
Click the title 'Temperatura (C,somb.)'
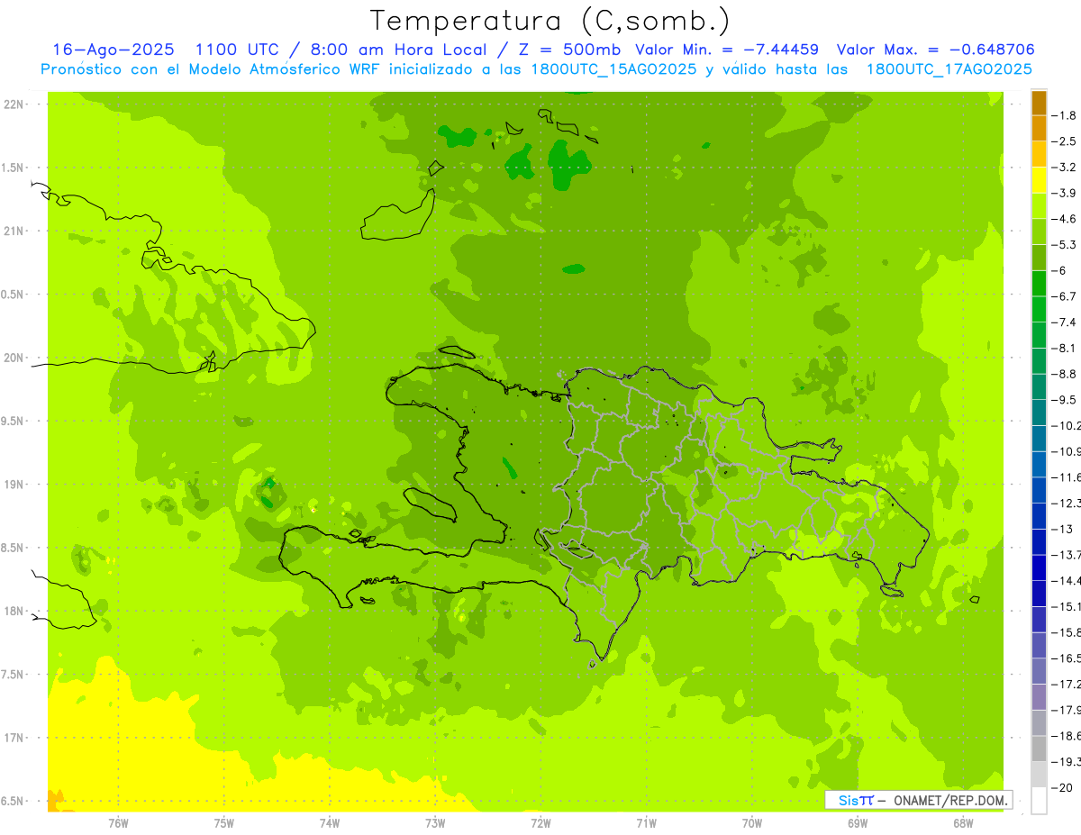point(550,21)
